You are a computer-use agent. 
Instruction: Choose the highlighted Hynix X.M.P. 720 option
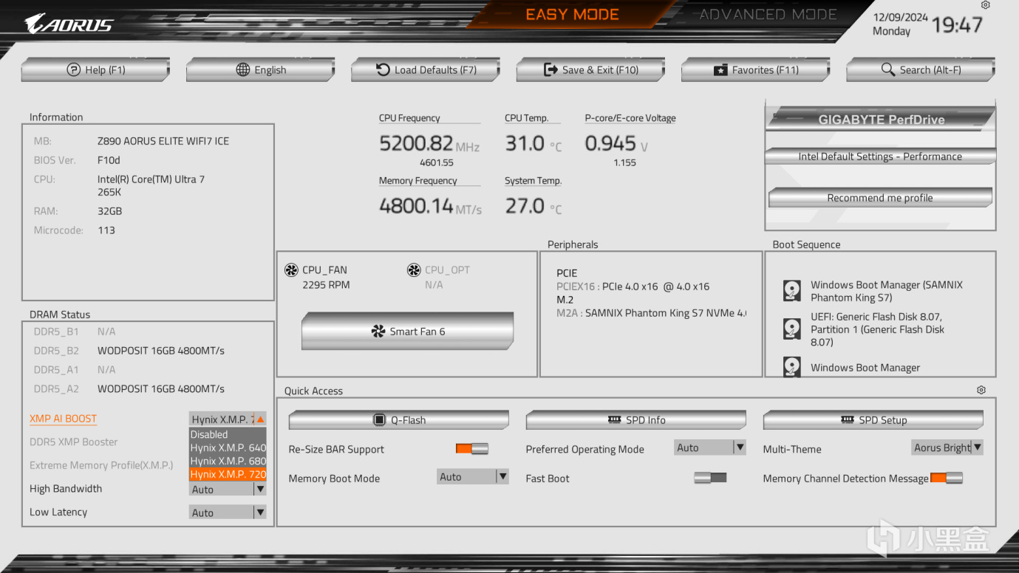(x=228, y=474)
